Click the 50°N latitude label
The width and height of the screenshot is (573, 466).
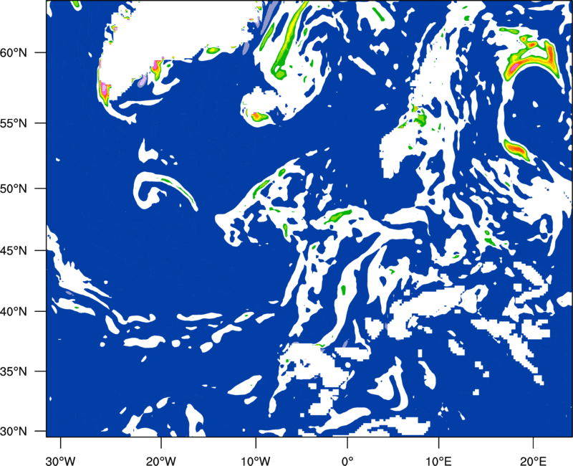[x=14, y=189]
